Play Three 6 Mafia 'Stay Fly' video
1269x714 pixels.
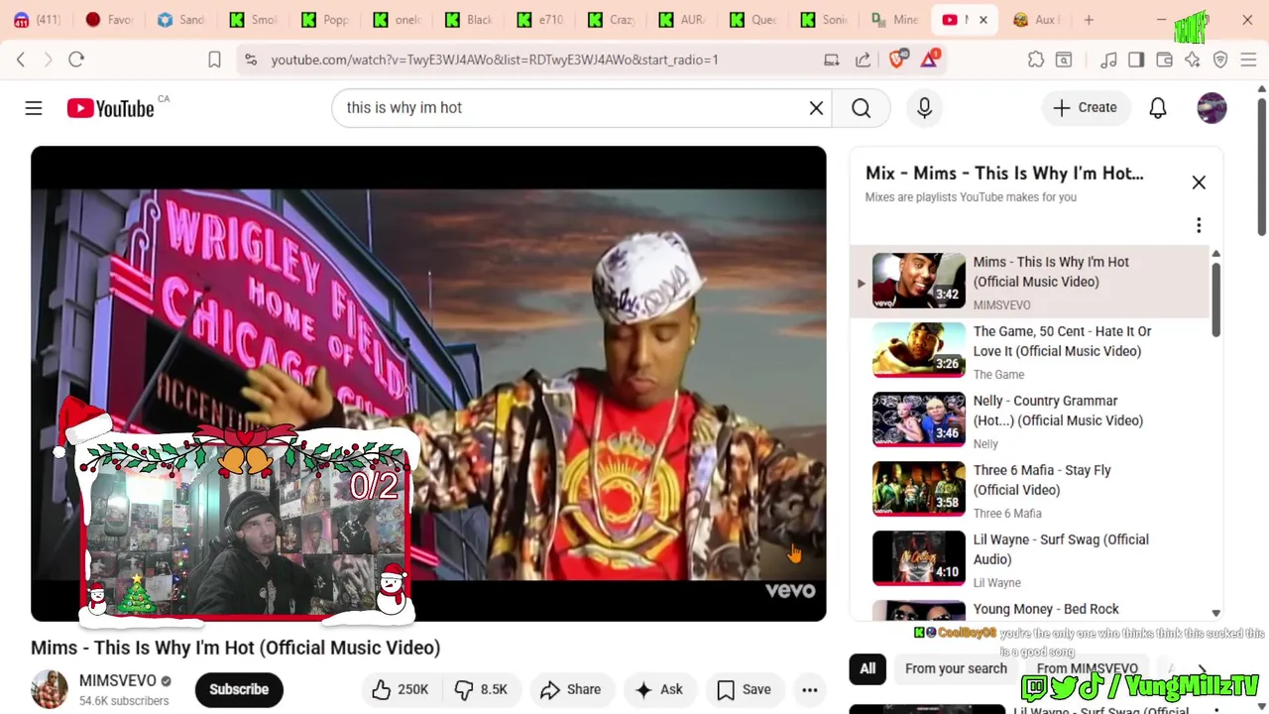(x=1031, y=490)
